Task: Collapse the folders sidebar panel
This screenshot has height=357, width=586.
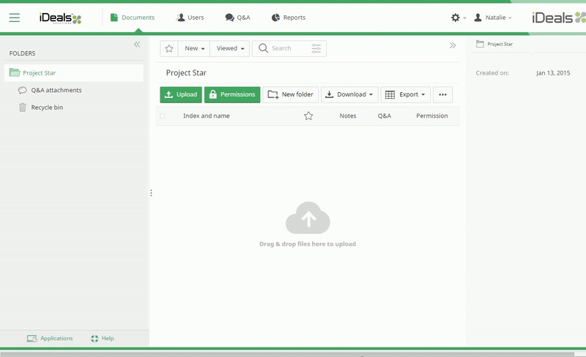Action: click(x=137, y=45)
